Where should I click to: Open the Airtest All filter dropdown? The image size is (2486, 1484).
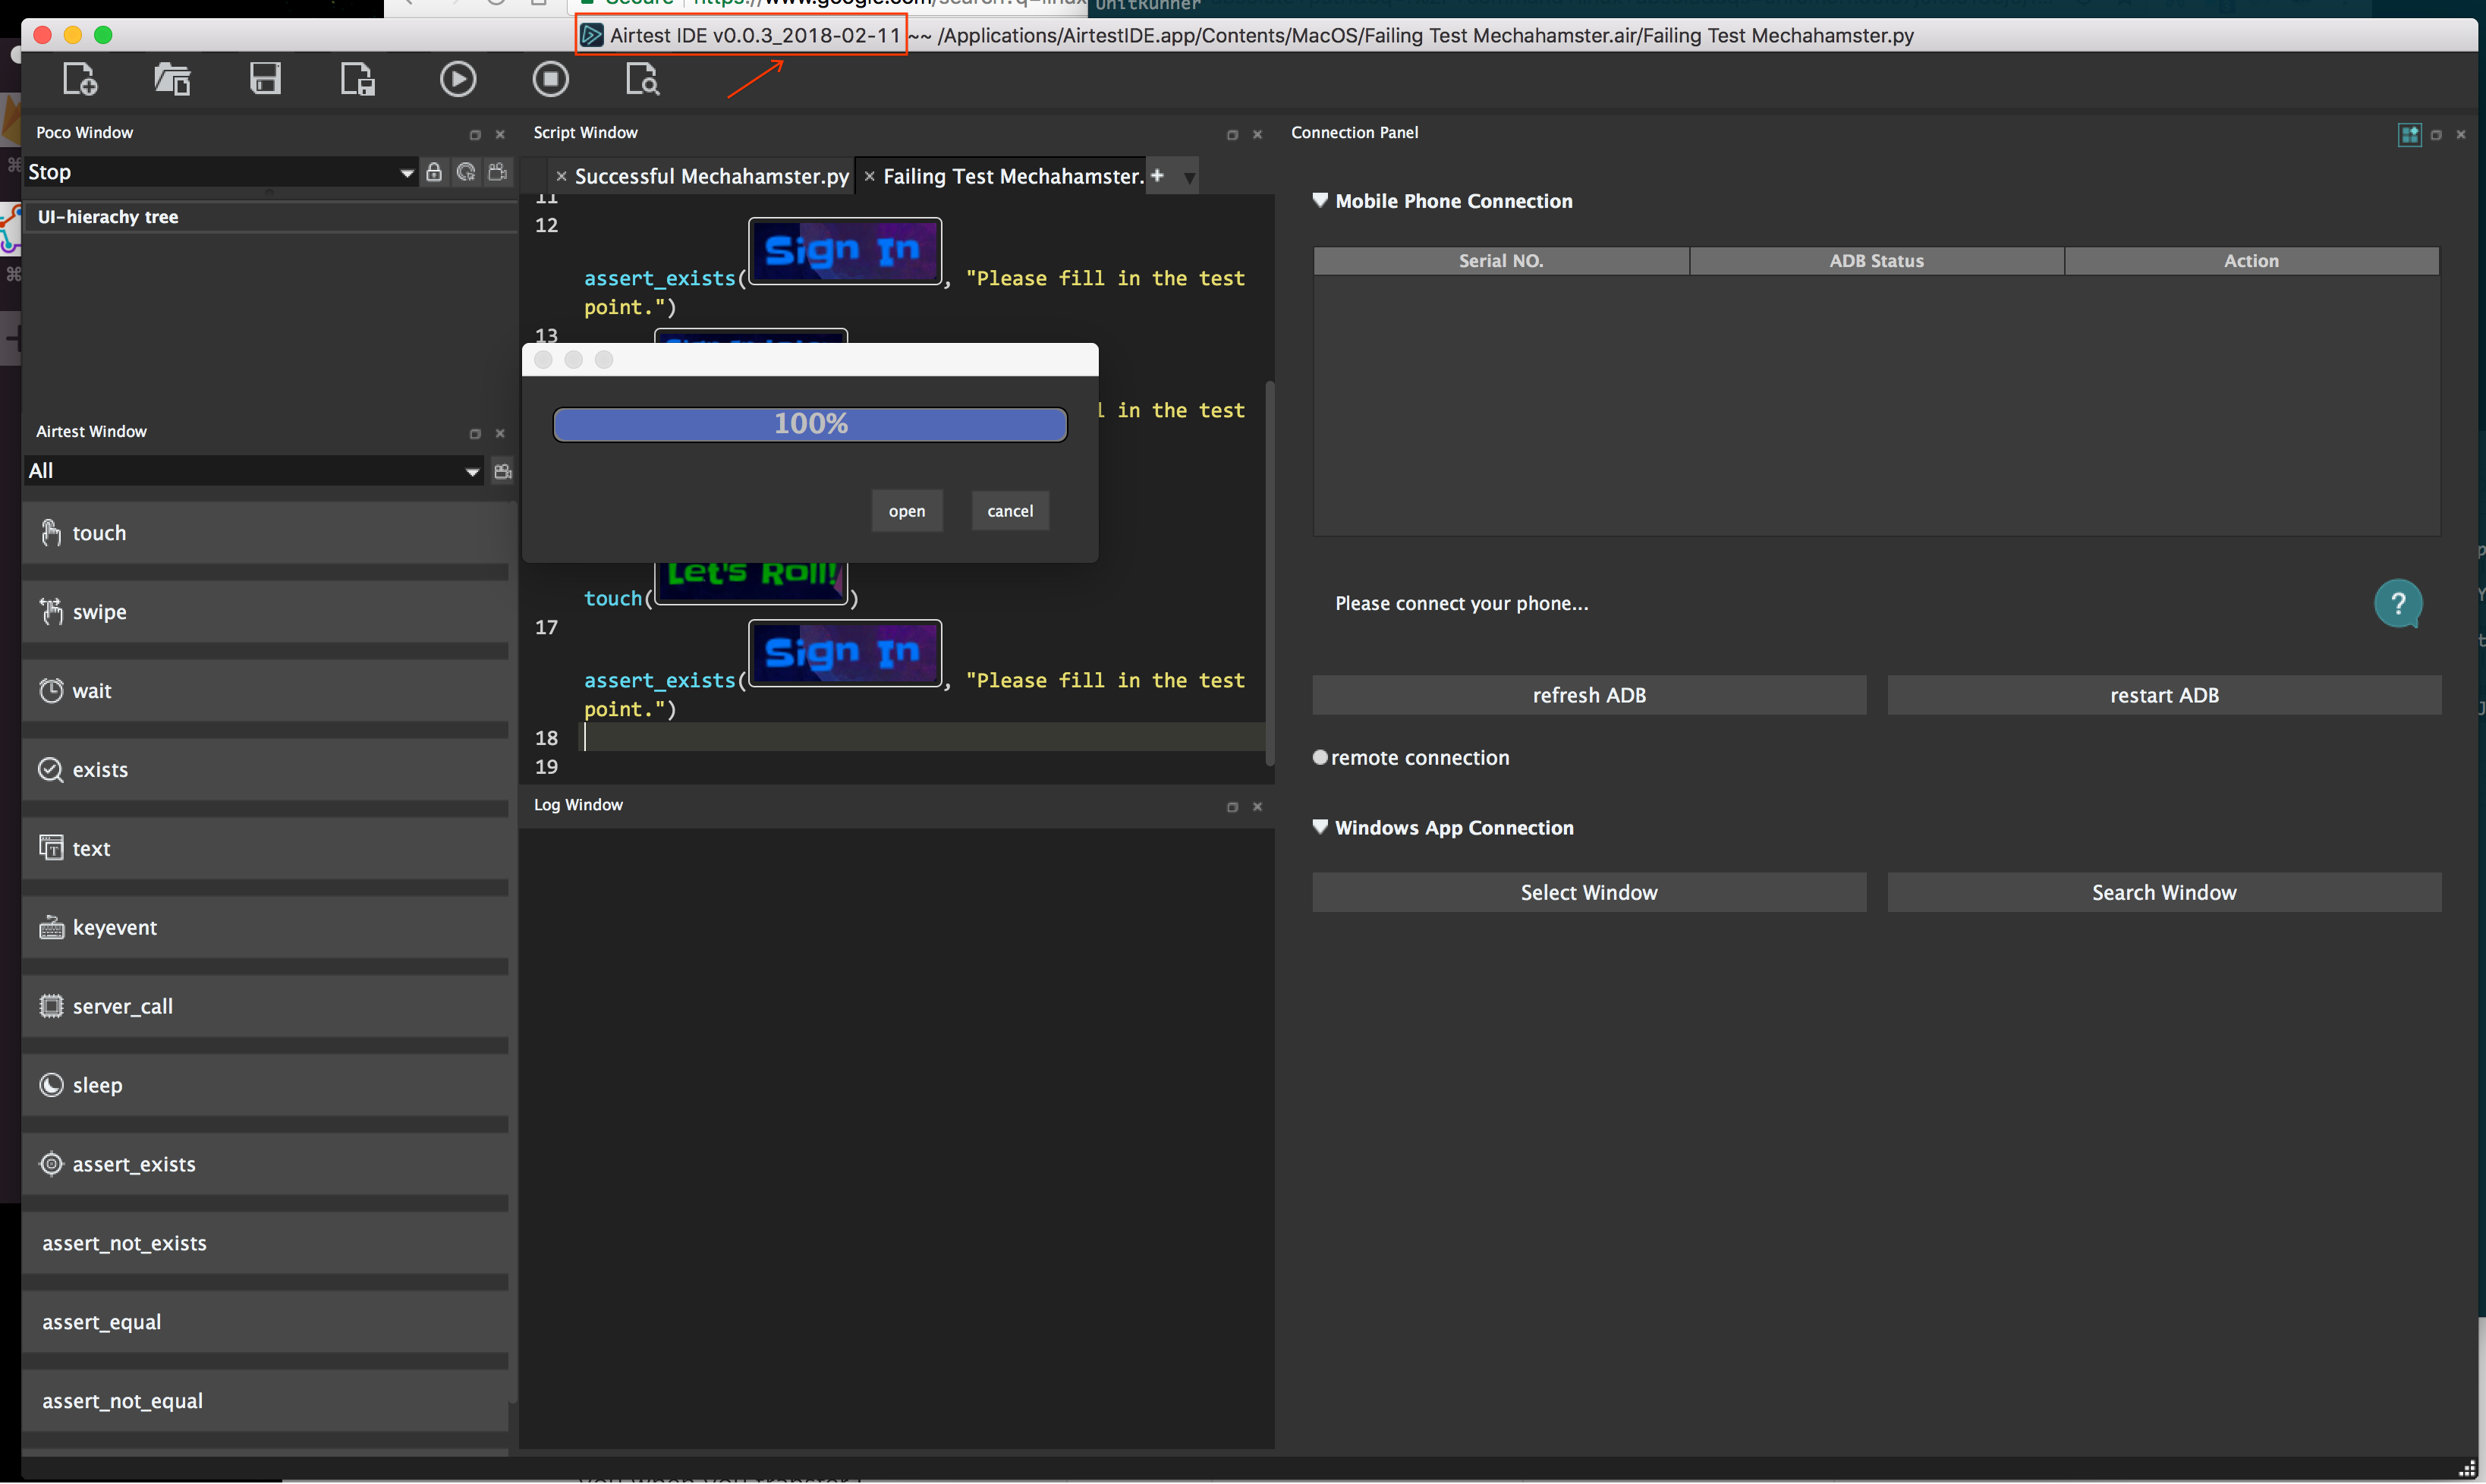254,471
